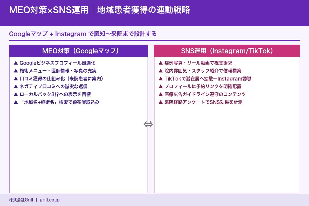Click the 株式会社Grill footer text
Viewport: 309px width, 206px height.
[x=21, y=199]
